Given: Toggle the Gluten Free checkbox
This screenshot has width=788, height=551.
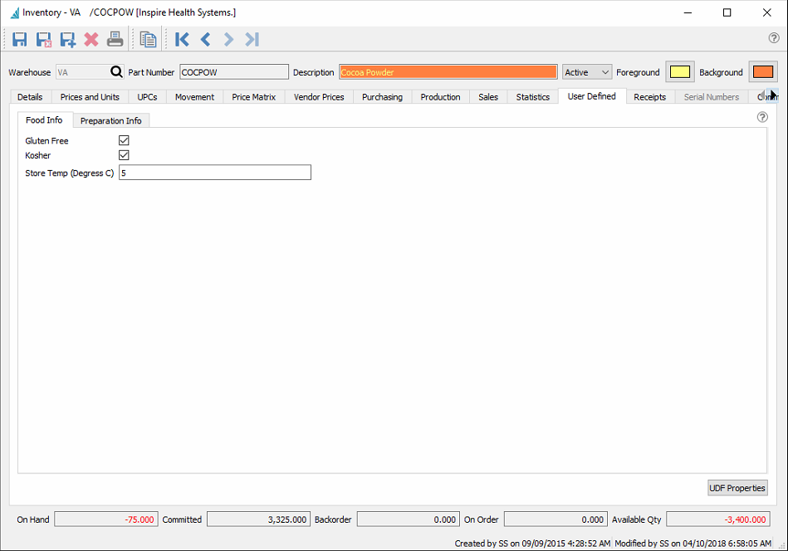Looking at the screenshot, I should [x=124, y=140].
